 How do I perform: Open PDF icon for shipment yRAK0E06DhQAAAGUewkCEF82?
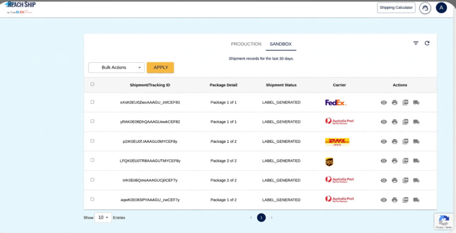[x=405, y=122]
